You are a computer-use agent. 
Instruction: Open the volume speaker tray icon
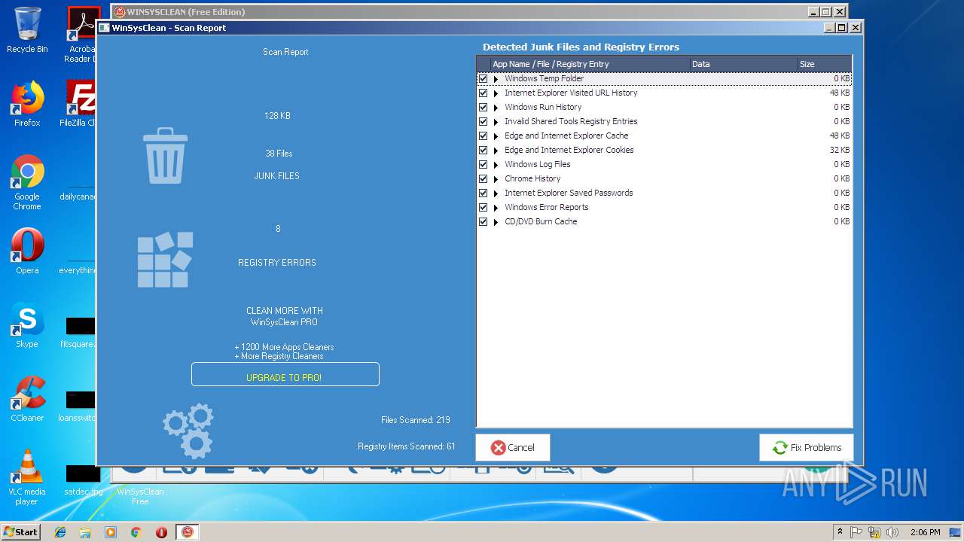(x=892, y=532)
